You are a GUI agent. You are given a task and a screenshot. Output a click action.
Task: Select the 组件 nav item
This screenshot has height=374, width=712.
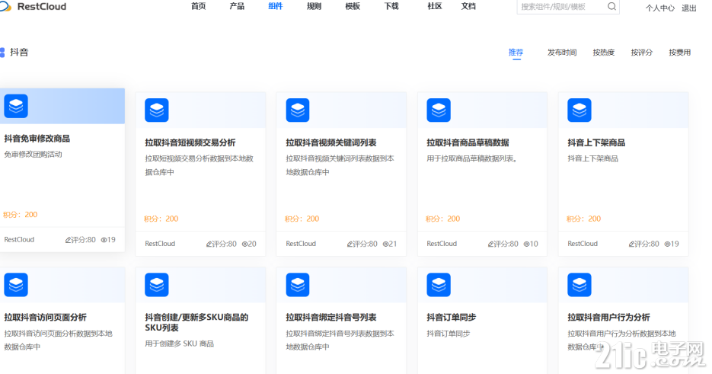[x=276, y=6]
